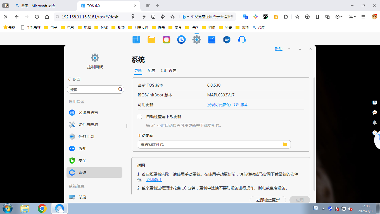Image resolution: width=380 pixels, height=214 pixels.
Task: Open notifications via the bell icon
Action: tap(375, 122)
